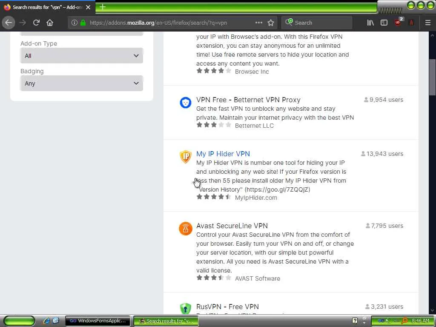Click the Browsec star rating
The height and width of the screenshot is (327, 436).
pos(214,71)
